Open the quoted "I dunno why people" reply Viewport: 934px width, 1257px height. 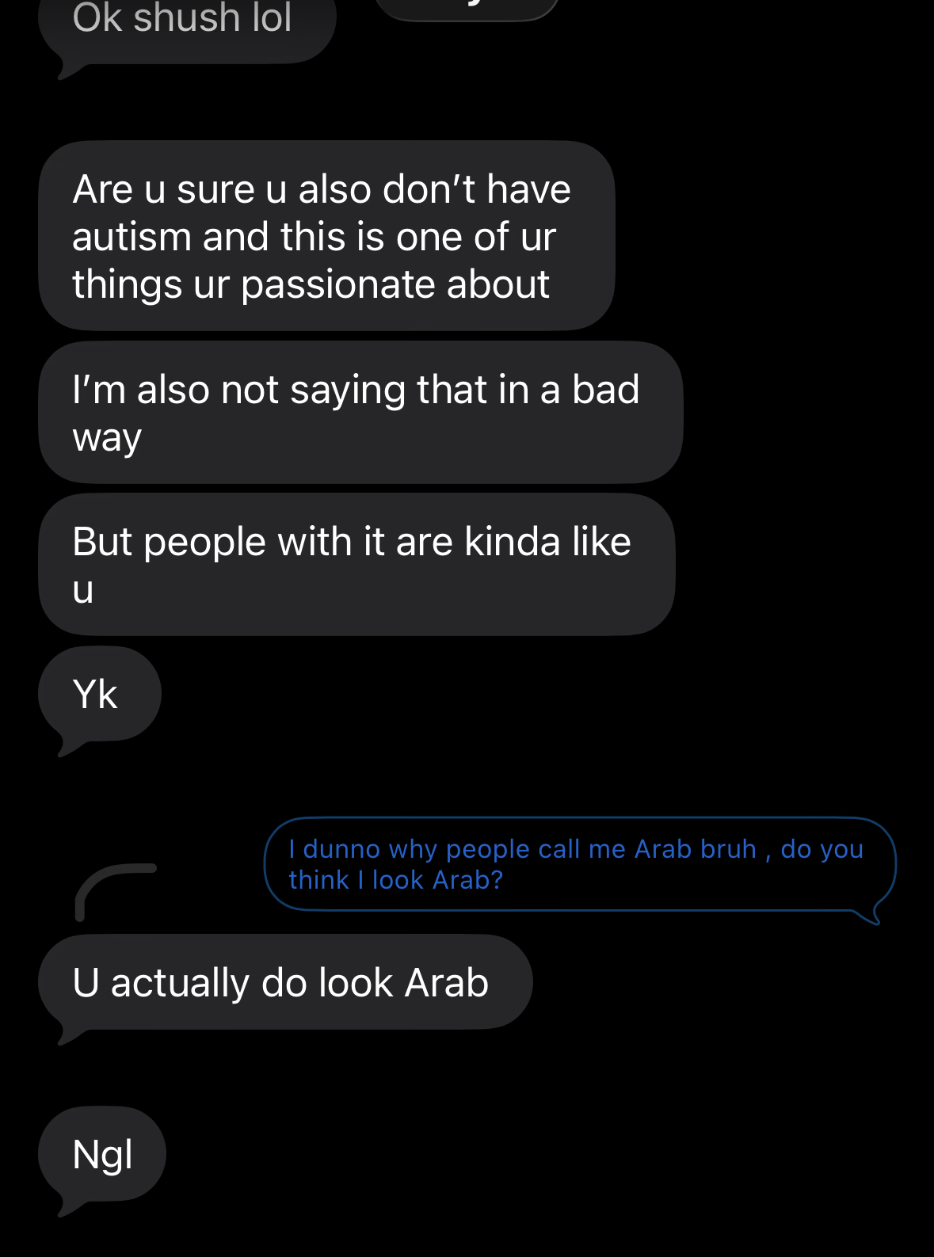click(578, 864)
